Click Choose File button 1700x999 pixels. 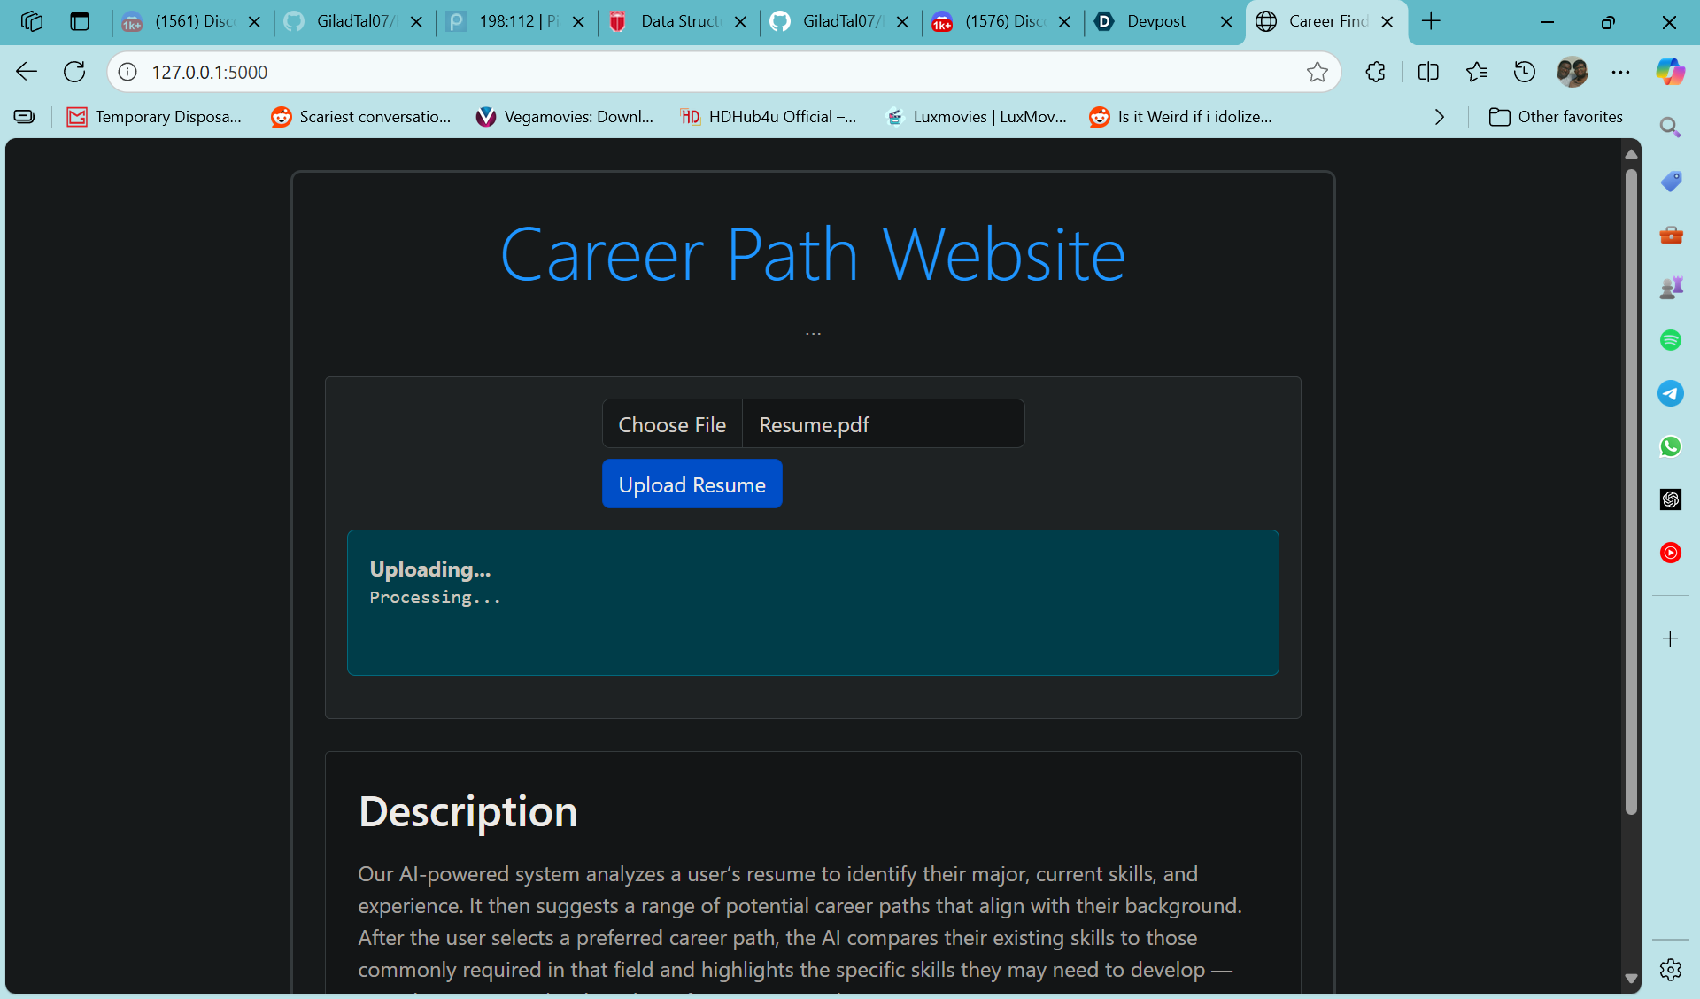coord(672,425)
